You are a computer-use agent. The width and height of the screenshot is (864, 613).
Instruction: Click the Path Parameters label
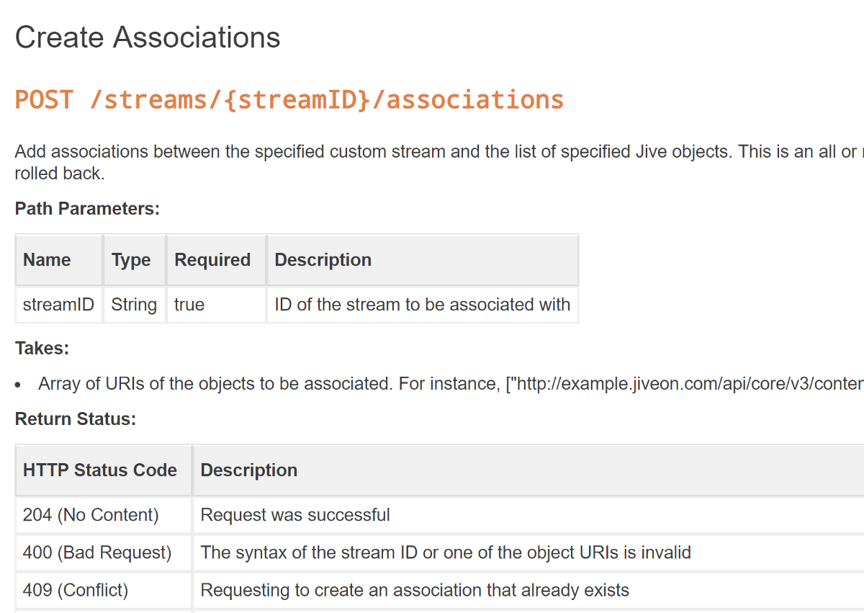[87, 209]
